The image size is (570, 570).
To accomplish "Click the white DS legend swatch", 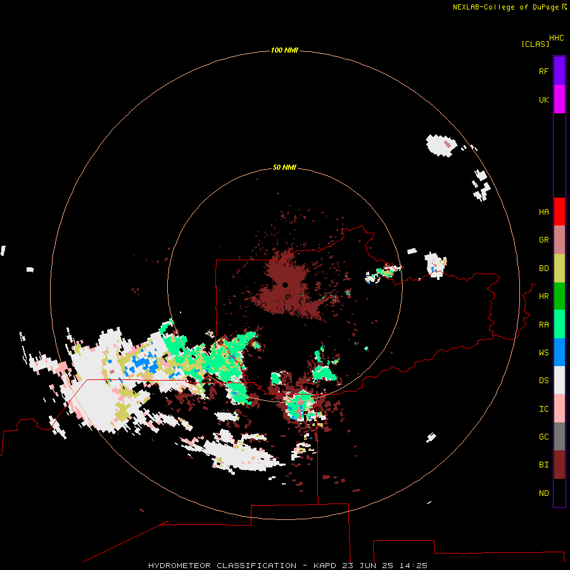I will point(559,380).
